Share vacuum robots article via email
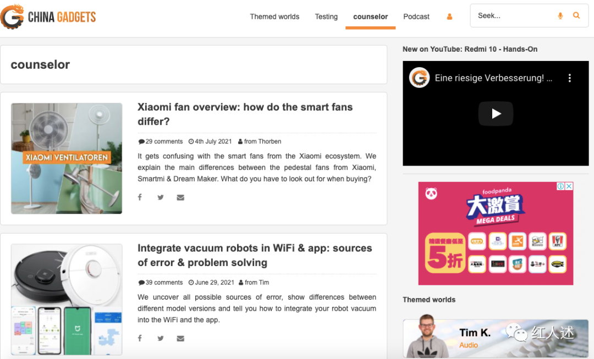 point(180,338)
